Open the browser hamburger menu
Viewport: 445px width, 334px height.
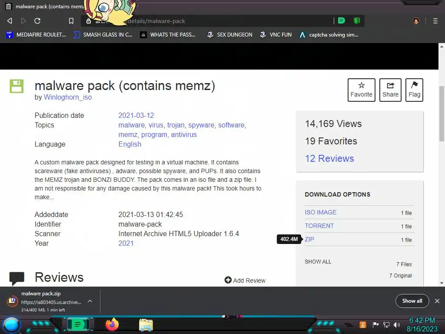click(435, 21)
